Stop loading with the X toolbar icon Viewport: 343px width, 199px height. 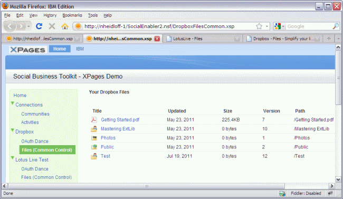pyautogui.click(x=52, y=26)
